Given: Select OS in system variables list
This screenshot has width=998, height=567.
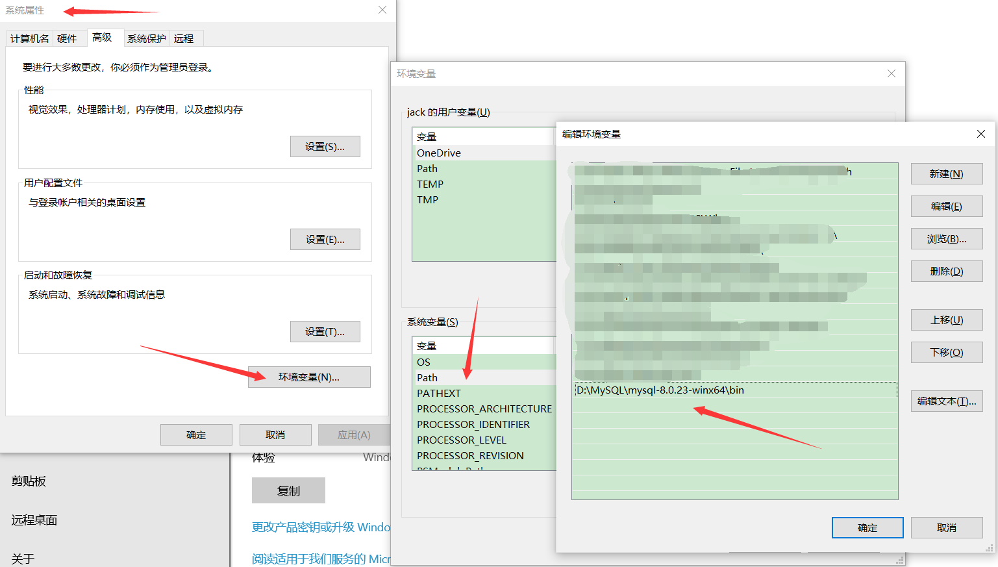Looking at the screenshot, I should click(484, 362).
